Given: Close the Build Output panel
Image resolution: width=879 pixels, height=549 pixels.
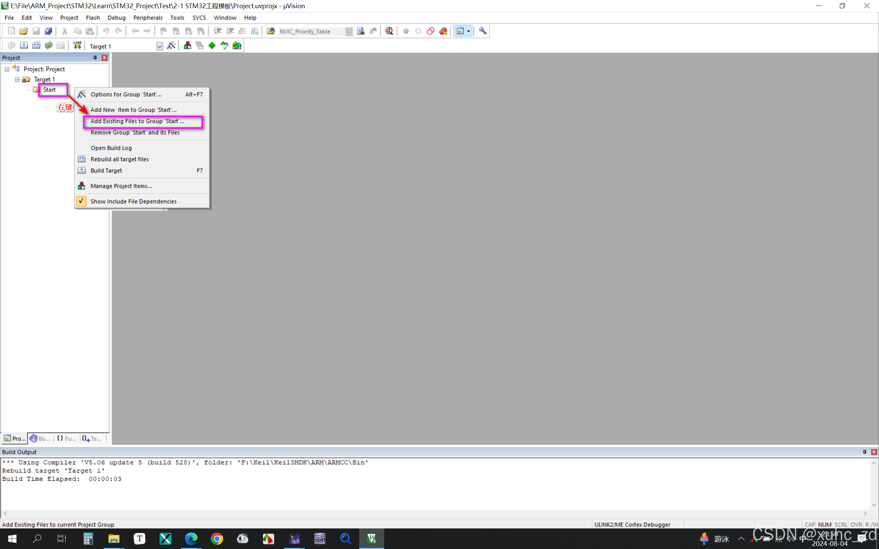Looking at the screenshot, I should [874, 452].
